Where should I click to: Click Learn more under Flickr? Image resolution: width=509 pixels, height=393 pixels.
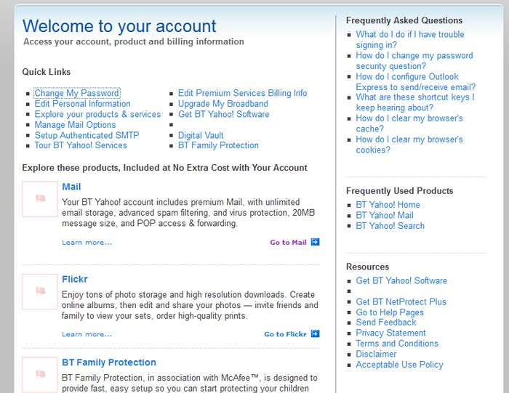(x=87, y=334)
